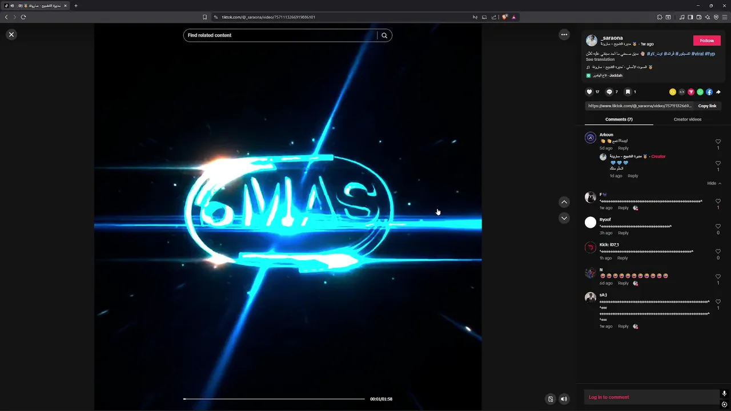The width and height of the screenshot is (731, 411).
Task: Like the video via heart icon
Action: coord(589,92)
